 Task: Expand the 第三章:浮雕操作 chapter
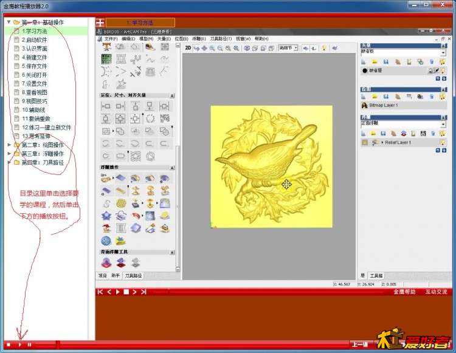pos(9,153)
